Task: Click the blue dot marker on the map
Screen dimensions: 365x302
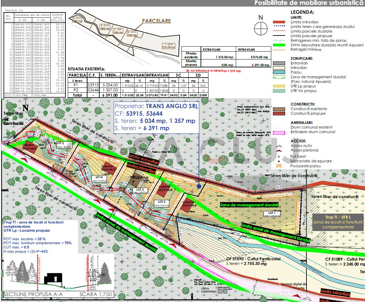Action: point(199,186)
